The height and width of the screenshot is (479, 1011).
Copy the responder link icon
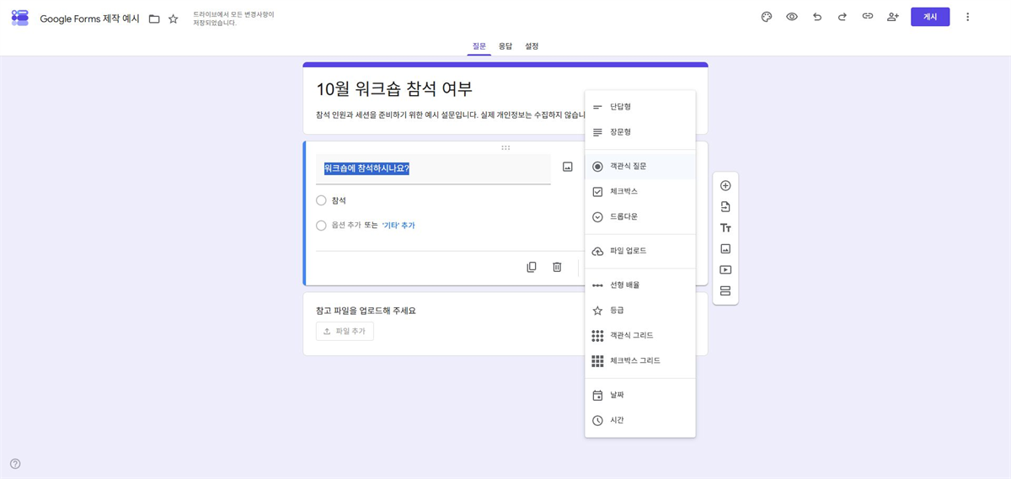coord(868,17)
